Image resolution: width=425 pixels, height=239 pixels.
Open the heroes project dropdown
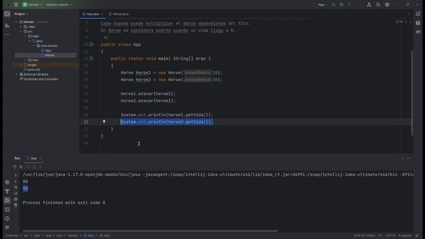pyautogui.click(x=33, y=5)
